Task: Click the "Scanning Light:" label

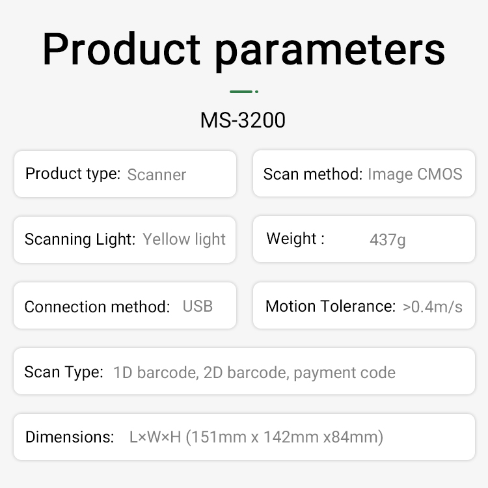Action: pyautogui.click(x=80, y=239)
